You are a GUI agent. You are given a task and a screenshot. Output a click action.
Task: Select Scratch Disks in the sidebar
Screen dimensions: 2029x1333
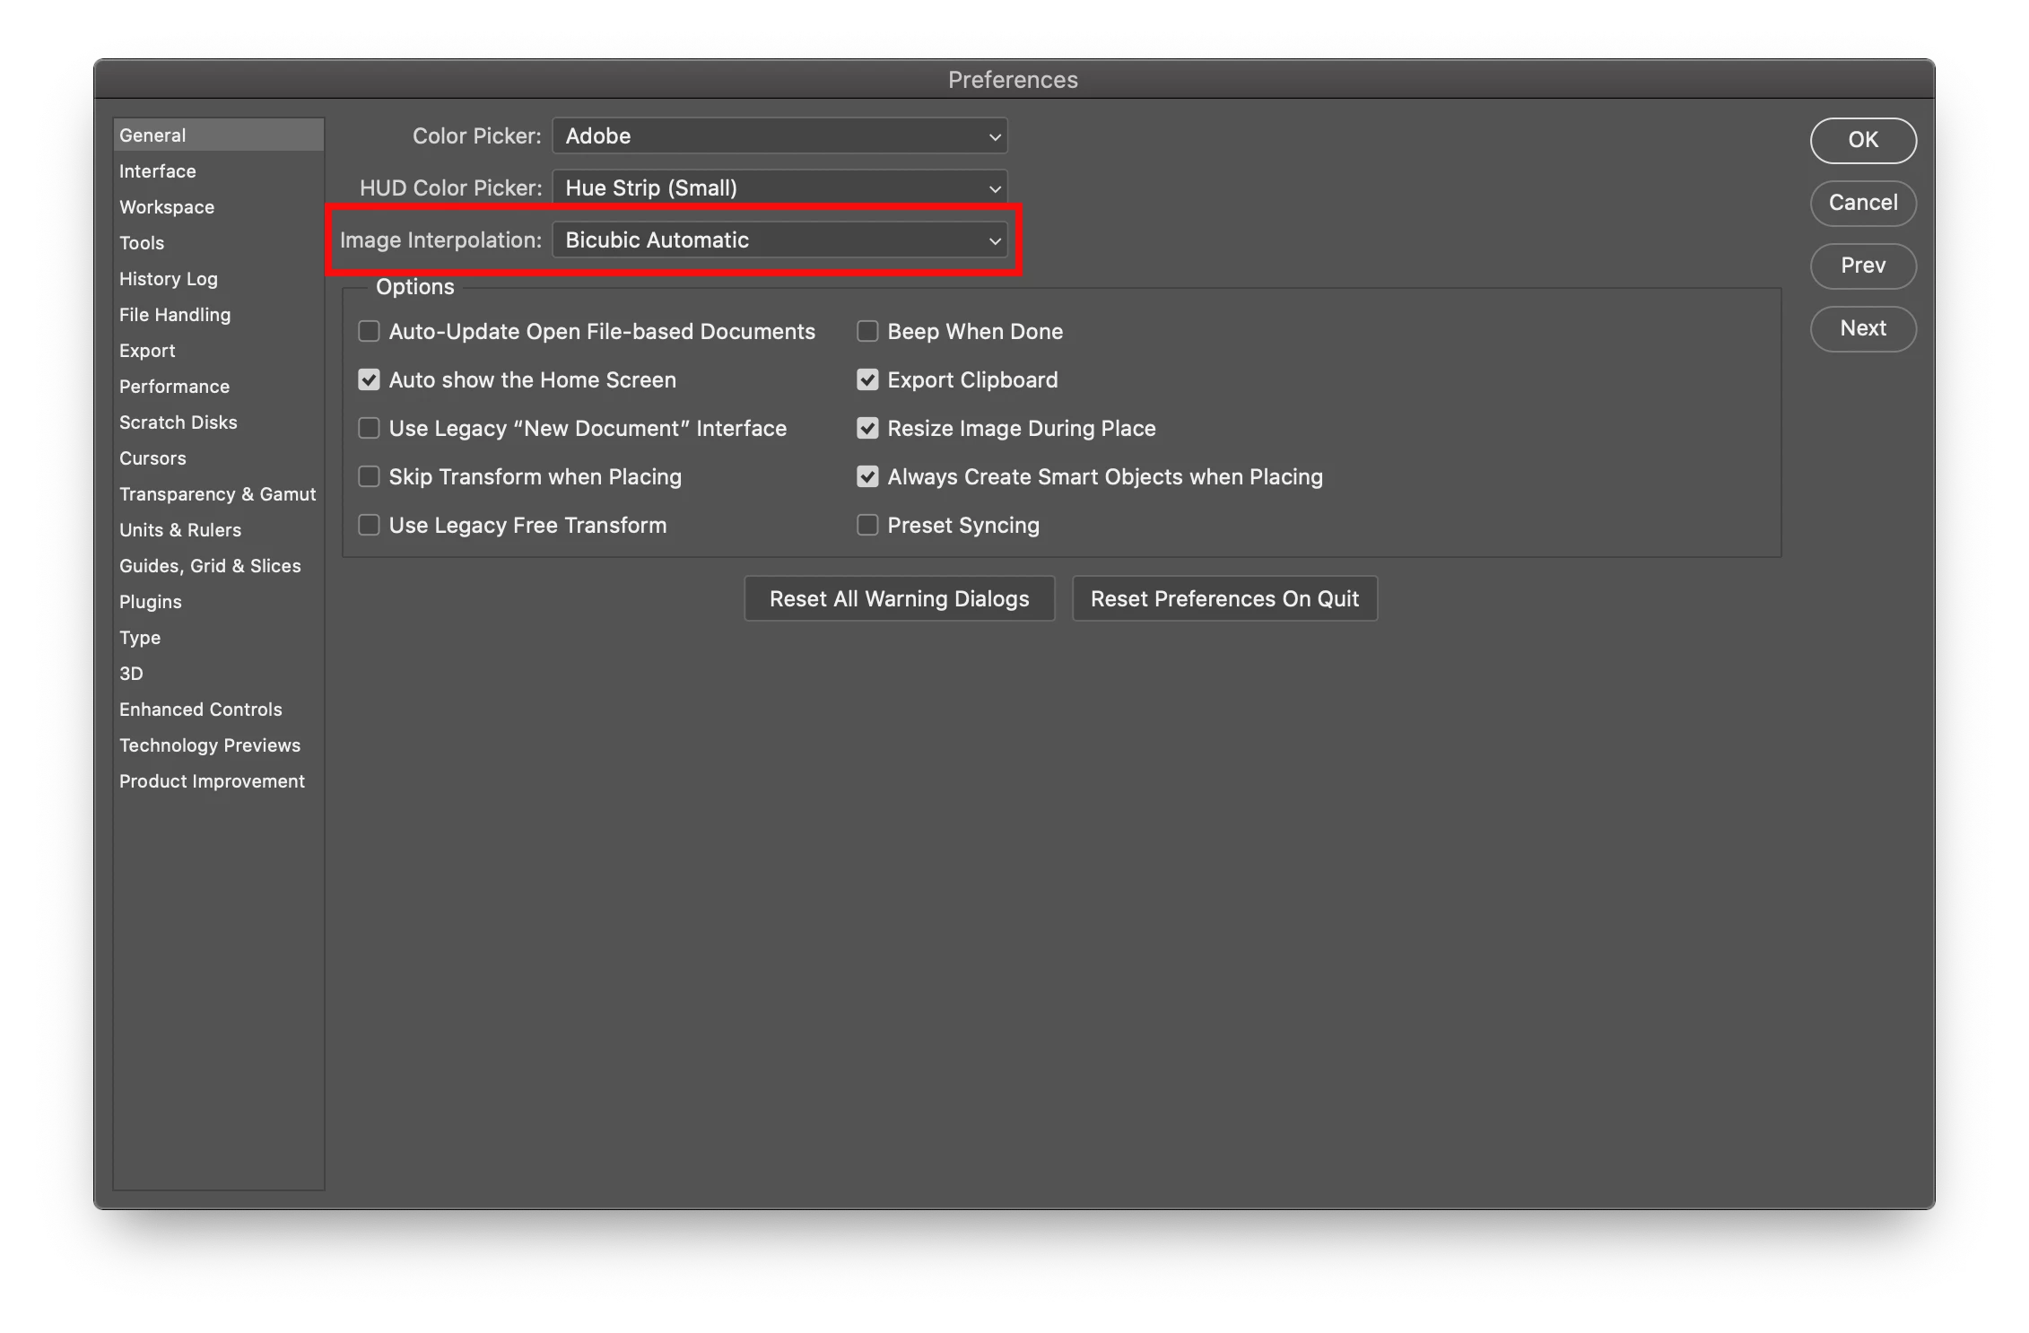(179, 423)
